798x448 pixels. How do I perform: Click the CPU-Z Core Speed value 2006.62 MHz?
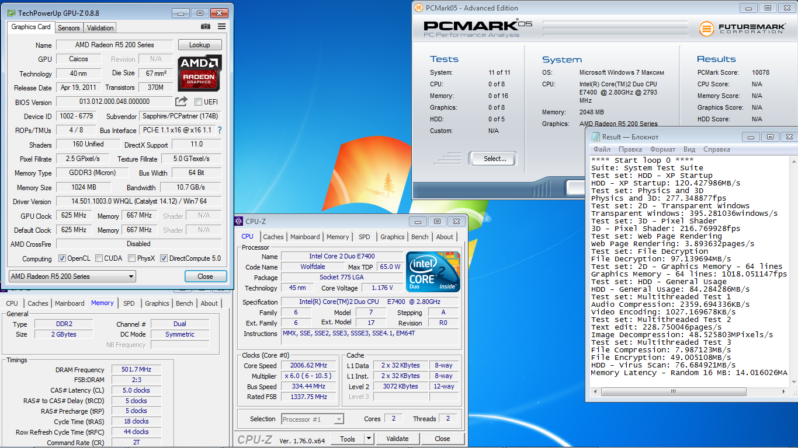click(308, 366)
